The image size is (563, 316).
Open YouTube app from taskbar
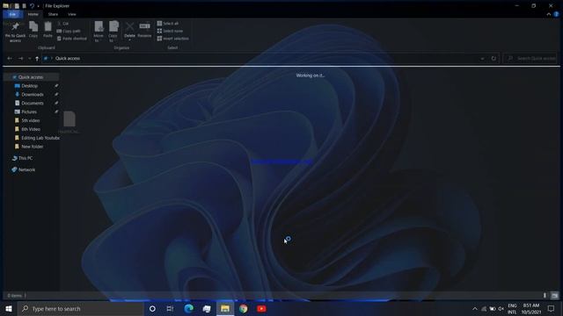(261, 308)
